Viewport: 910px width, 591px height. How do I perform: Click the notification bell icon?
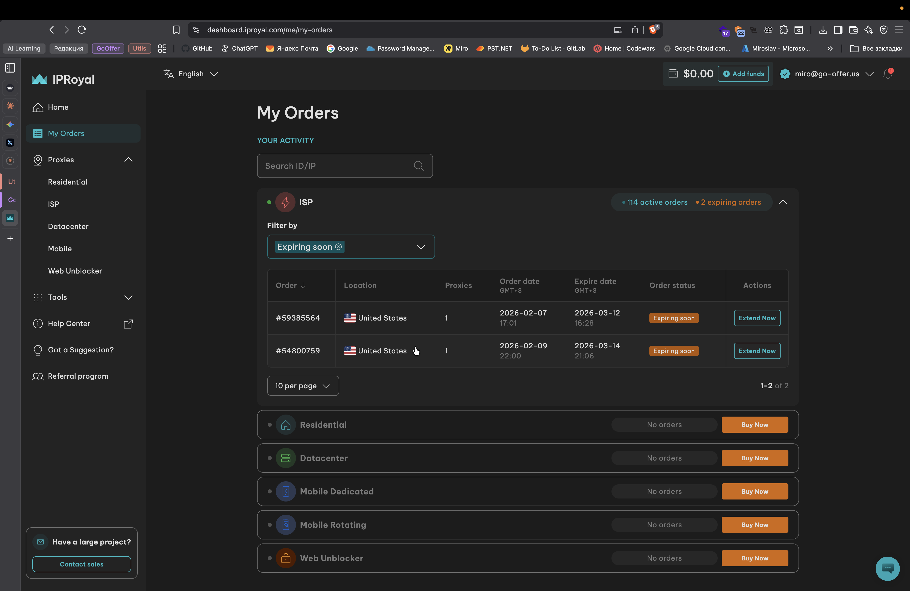pyautogui.click(x=888, y=74)
